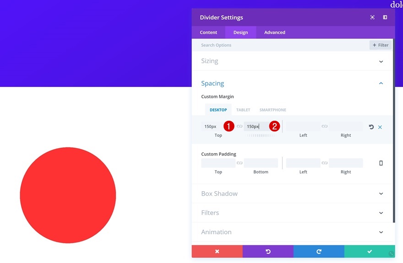The image size is (403, 263).
Task: Toggle Custom Padding responsive phone icon
Action: tap(381, 163)
